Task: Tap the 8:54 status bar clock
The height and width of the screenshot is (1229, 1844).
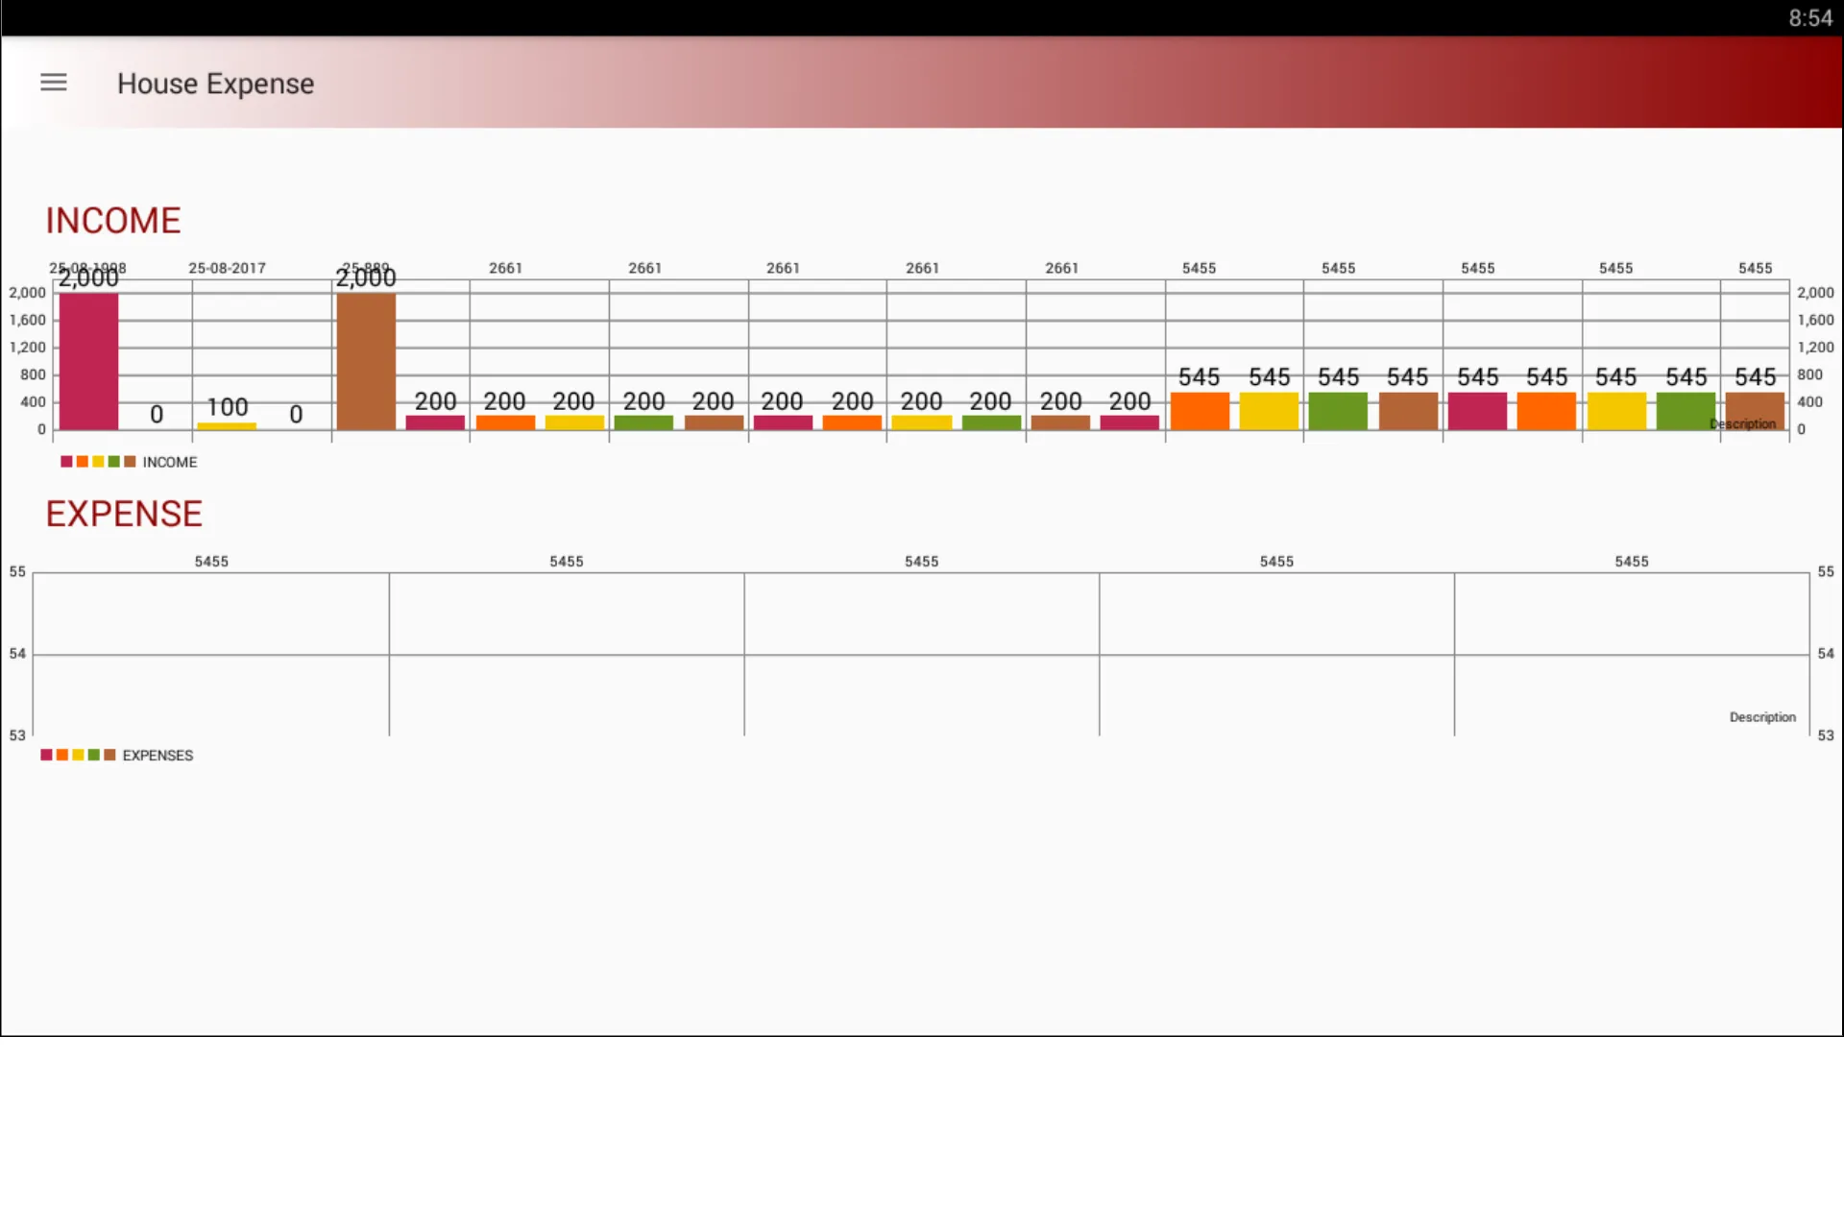Action: pyautogui.click(x=1810, y=18)
